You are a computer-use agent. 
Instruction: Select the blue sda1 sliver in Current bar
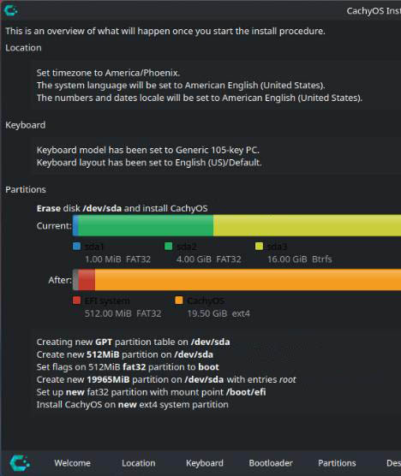click(75, 225)
